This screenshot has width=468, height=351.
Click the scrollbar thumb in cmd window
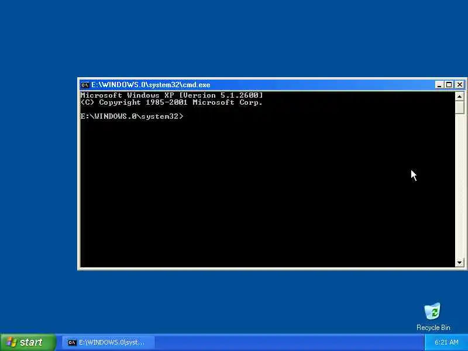pyautogui.click(x=459, y=107)
